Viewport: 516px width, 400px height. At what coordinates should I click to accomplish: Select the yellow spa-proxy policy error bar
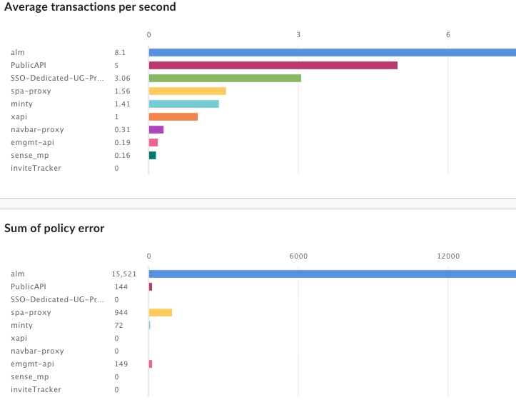[x=161, y=312]
